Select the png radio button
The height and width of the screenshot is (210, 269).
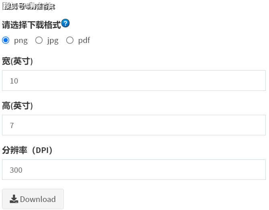click(x=6, y=40)
